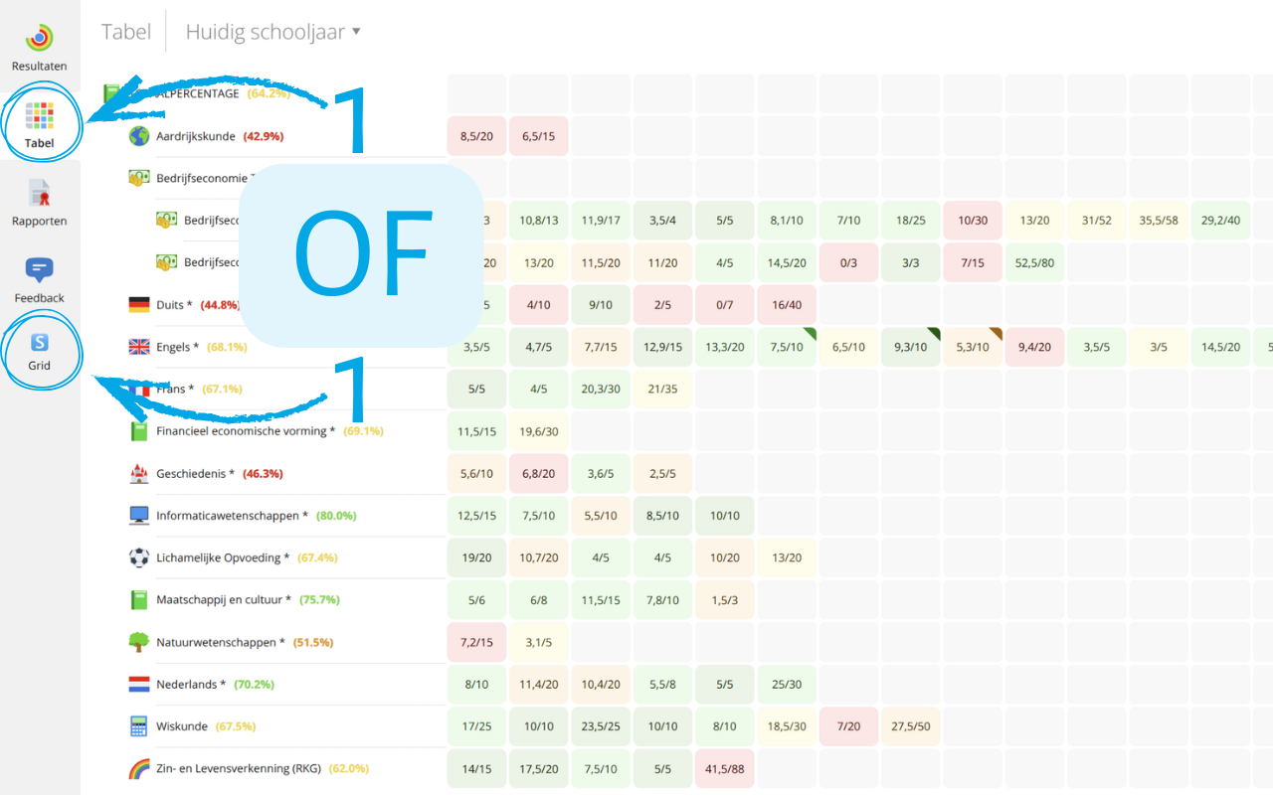The image size is (1273, 795).
Task: Click the Tabel header title
Action: [x=126, y=32]
